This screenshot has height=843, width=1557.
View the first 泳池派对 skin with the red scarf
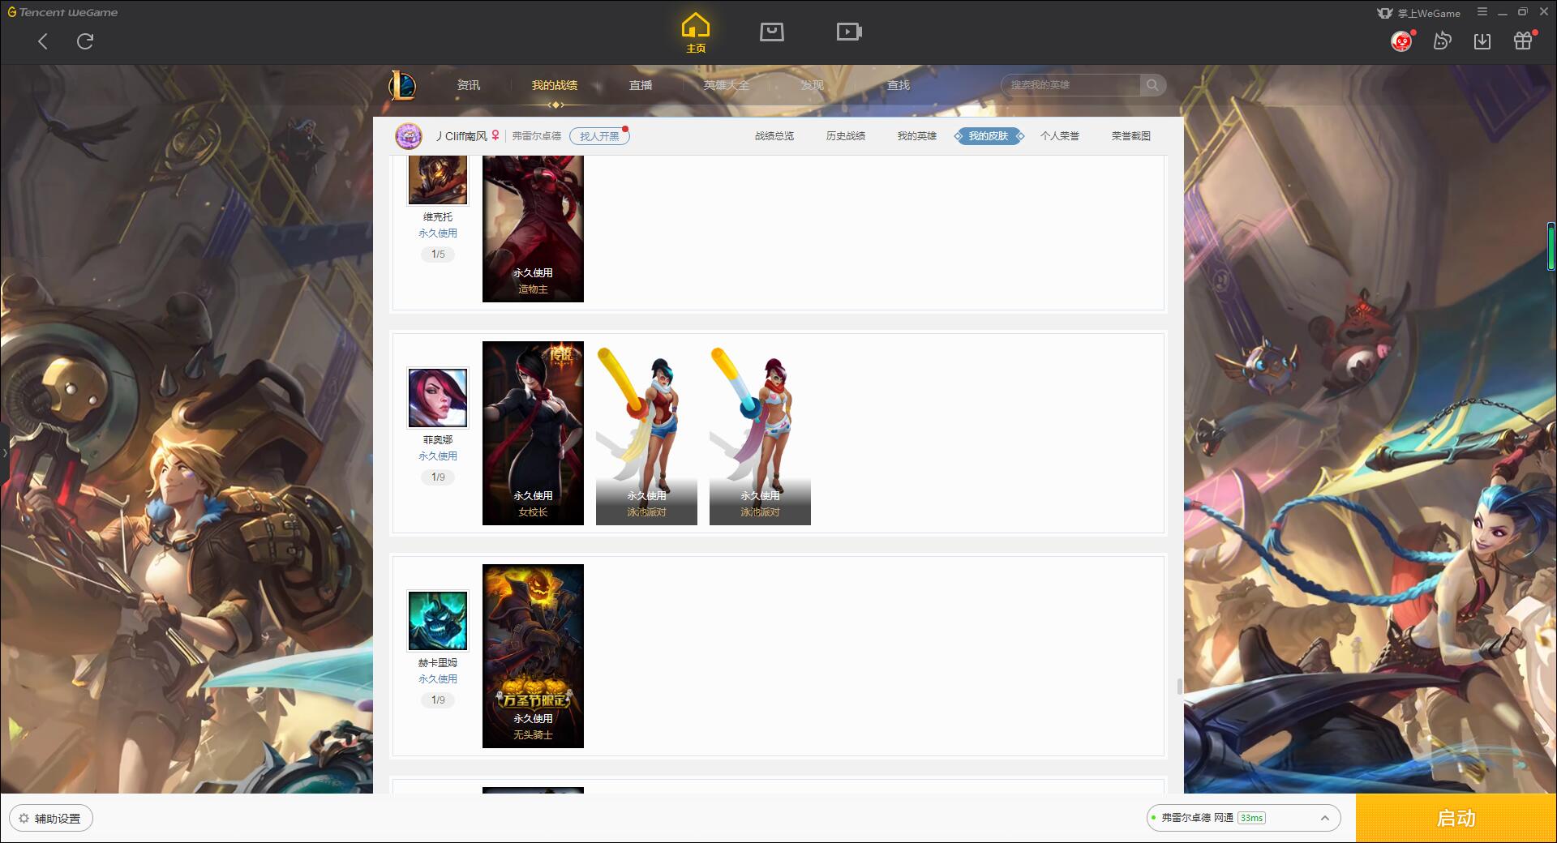click(x=646, y=433)
